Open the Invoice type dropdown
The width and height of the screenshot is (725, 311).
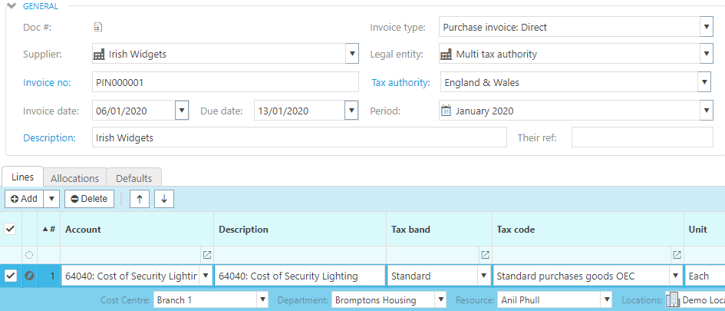pyautogui.click(x=706, y=27)
